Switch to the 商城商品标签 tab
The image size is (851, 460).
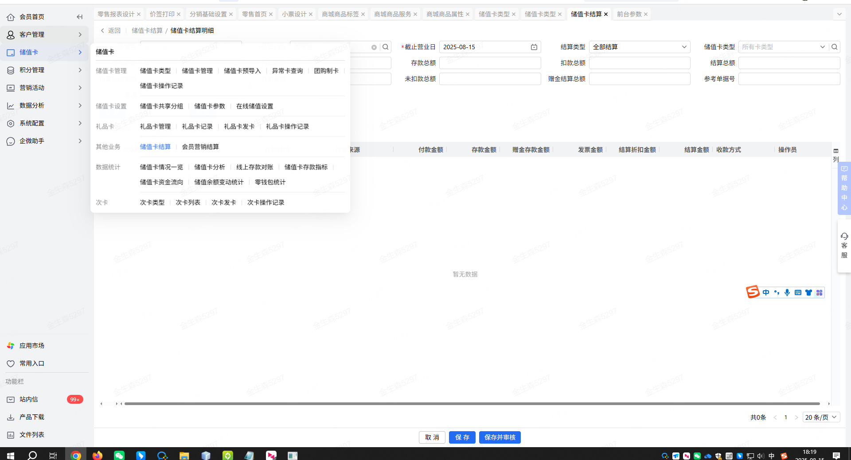point(340,14)
